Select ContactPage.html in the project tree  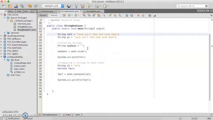22,63
